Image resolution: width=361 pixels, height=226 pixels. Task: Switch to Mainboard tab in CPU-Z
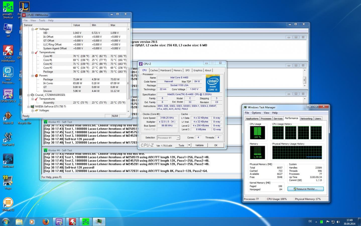[166, 70]
